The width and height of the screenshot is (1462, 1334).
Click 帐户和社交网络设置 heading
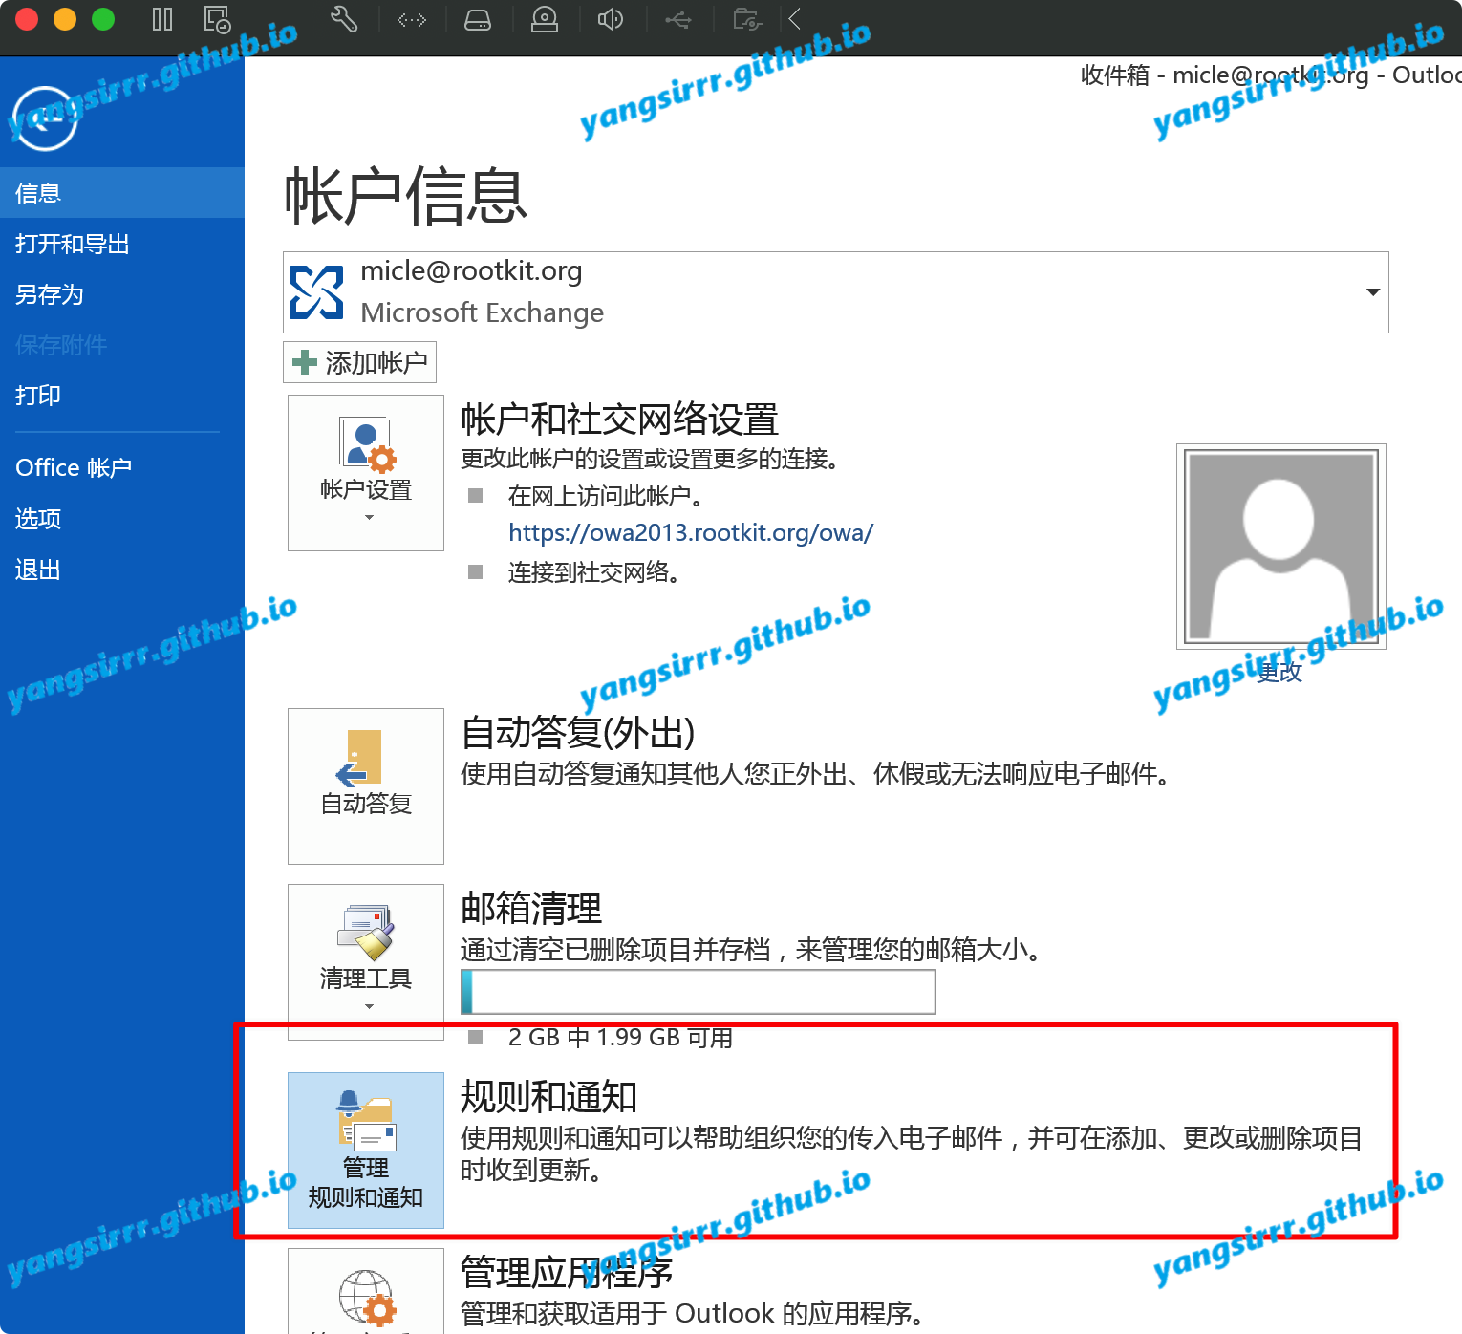pyautogui.click(x=619, y=419)
